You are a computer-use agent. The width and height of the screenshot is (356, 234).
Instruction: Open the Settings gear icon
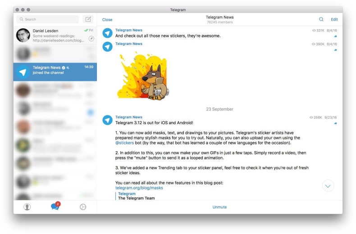(82, 207)
